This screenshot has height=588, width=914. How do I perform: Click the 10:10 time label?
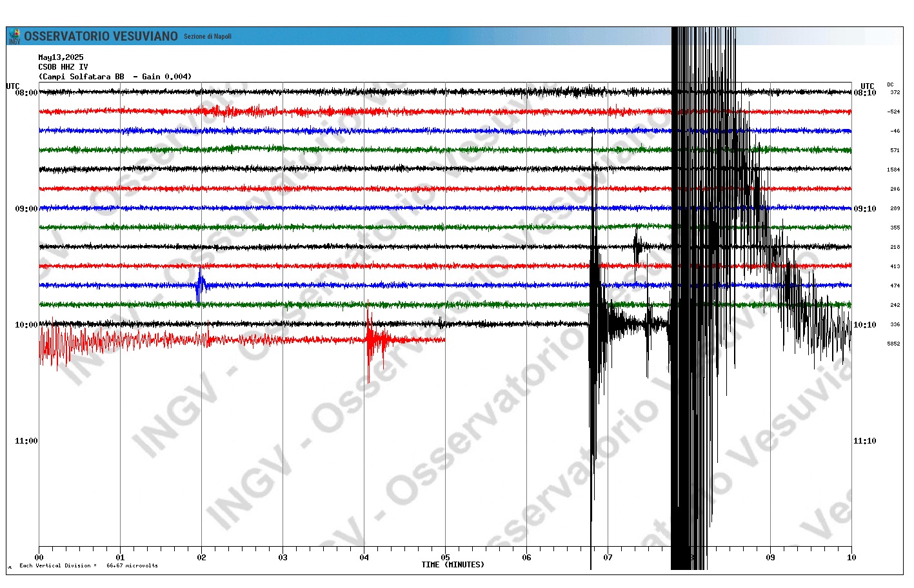pyautogui.click(x=865, y=325)
